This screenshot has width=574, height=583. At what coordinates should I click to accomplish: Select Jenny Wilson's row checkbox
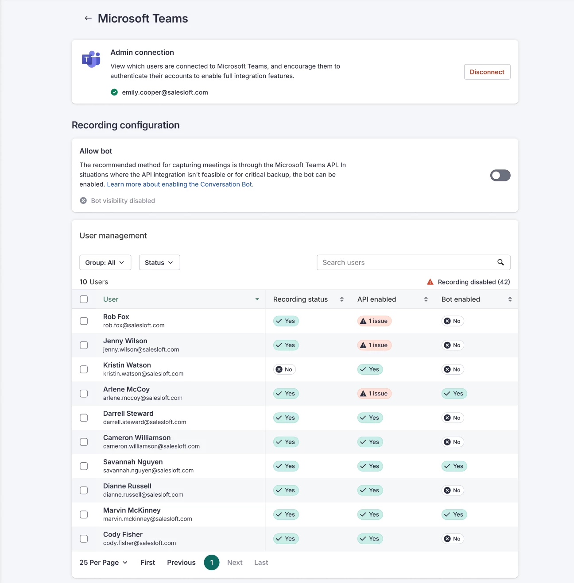click(84, 345)
